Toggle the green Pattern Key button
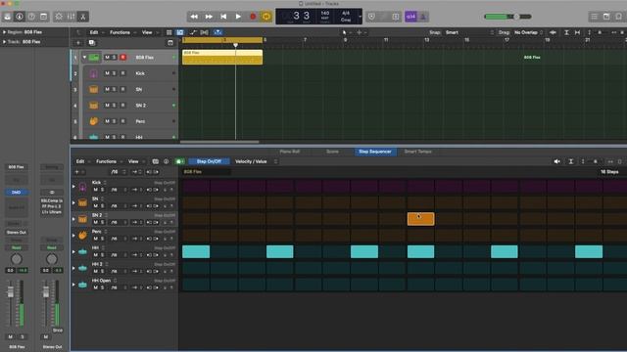 [179, 161]
